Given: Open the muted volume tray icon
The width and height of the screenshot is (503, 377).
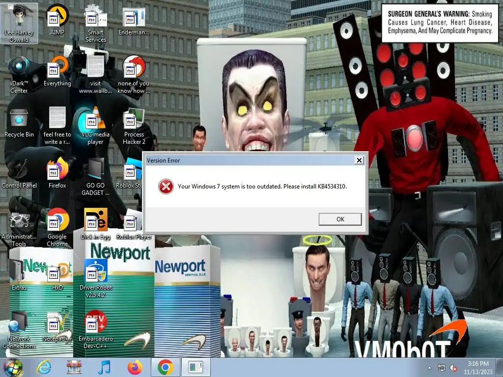Looking at the screenshot, I should coord(453,368).
